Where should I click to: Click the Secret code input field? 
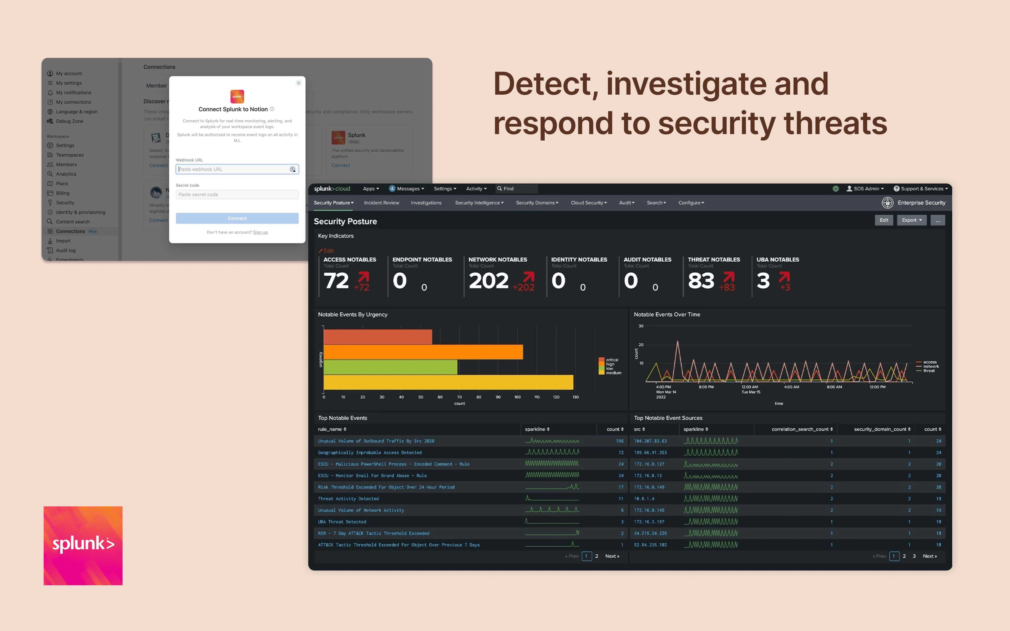(x=237, y=195)
